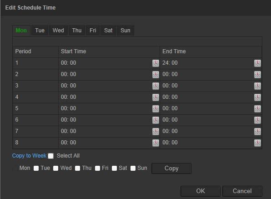271x199 pixels.
Task: Check the Select All checkbox
Action: pos(50,156)
